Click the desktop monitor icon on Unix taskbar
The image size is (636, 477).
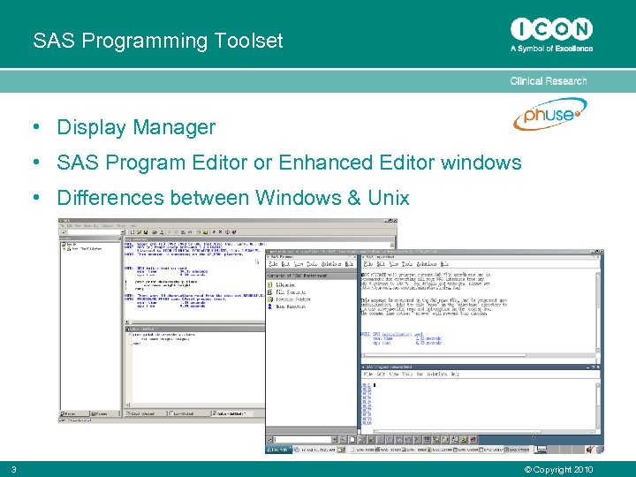(540, 450)
